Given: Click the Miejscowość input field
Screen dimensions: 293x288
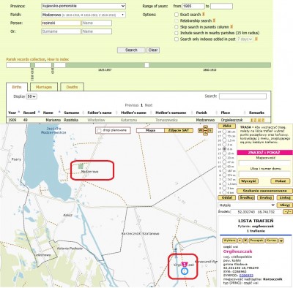Looking at the screenshot, I should point(264,163).
